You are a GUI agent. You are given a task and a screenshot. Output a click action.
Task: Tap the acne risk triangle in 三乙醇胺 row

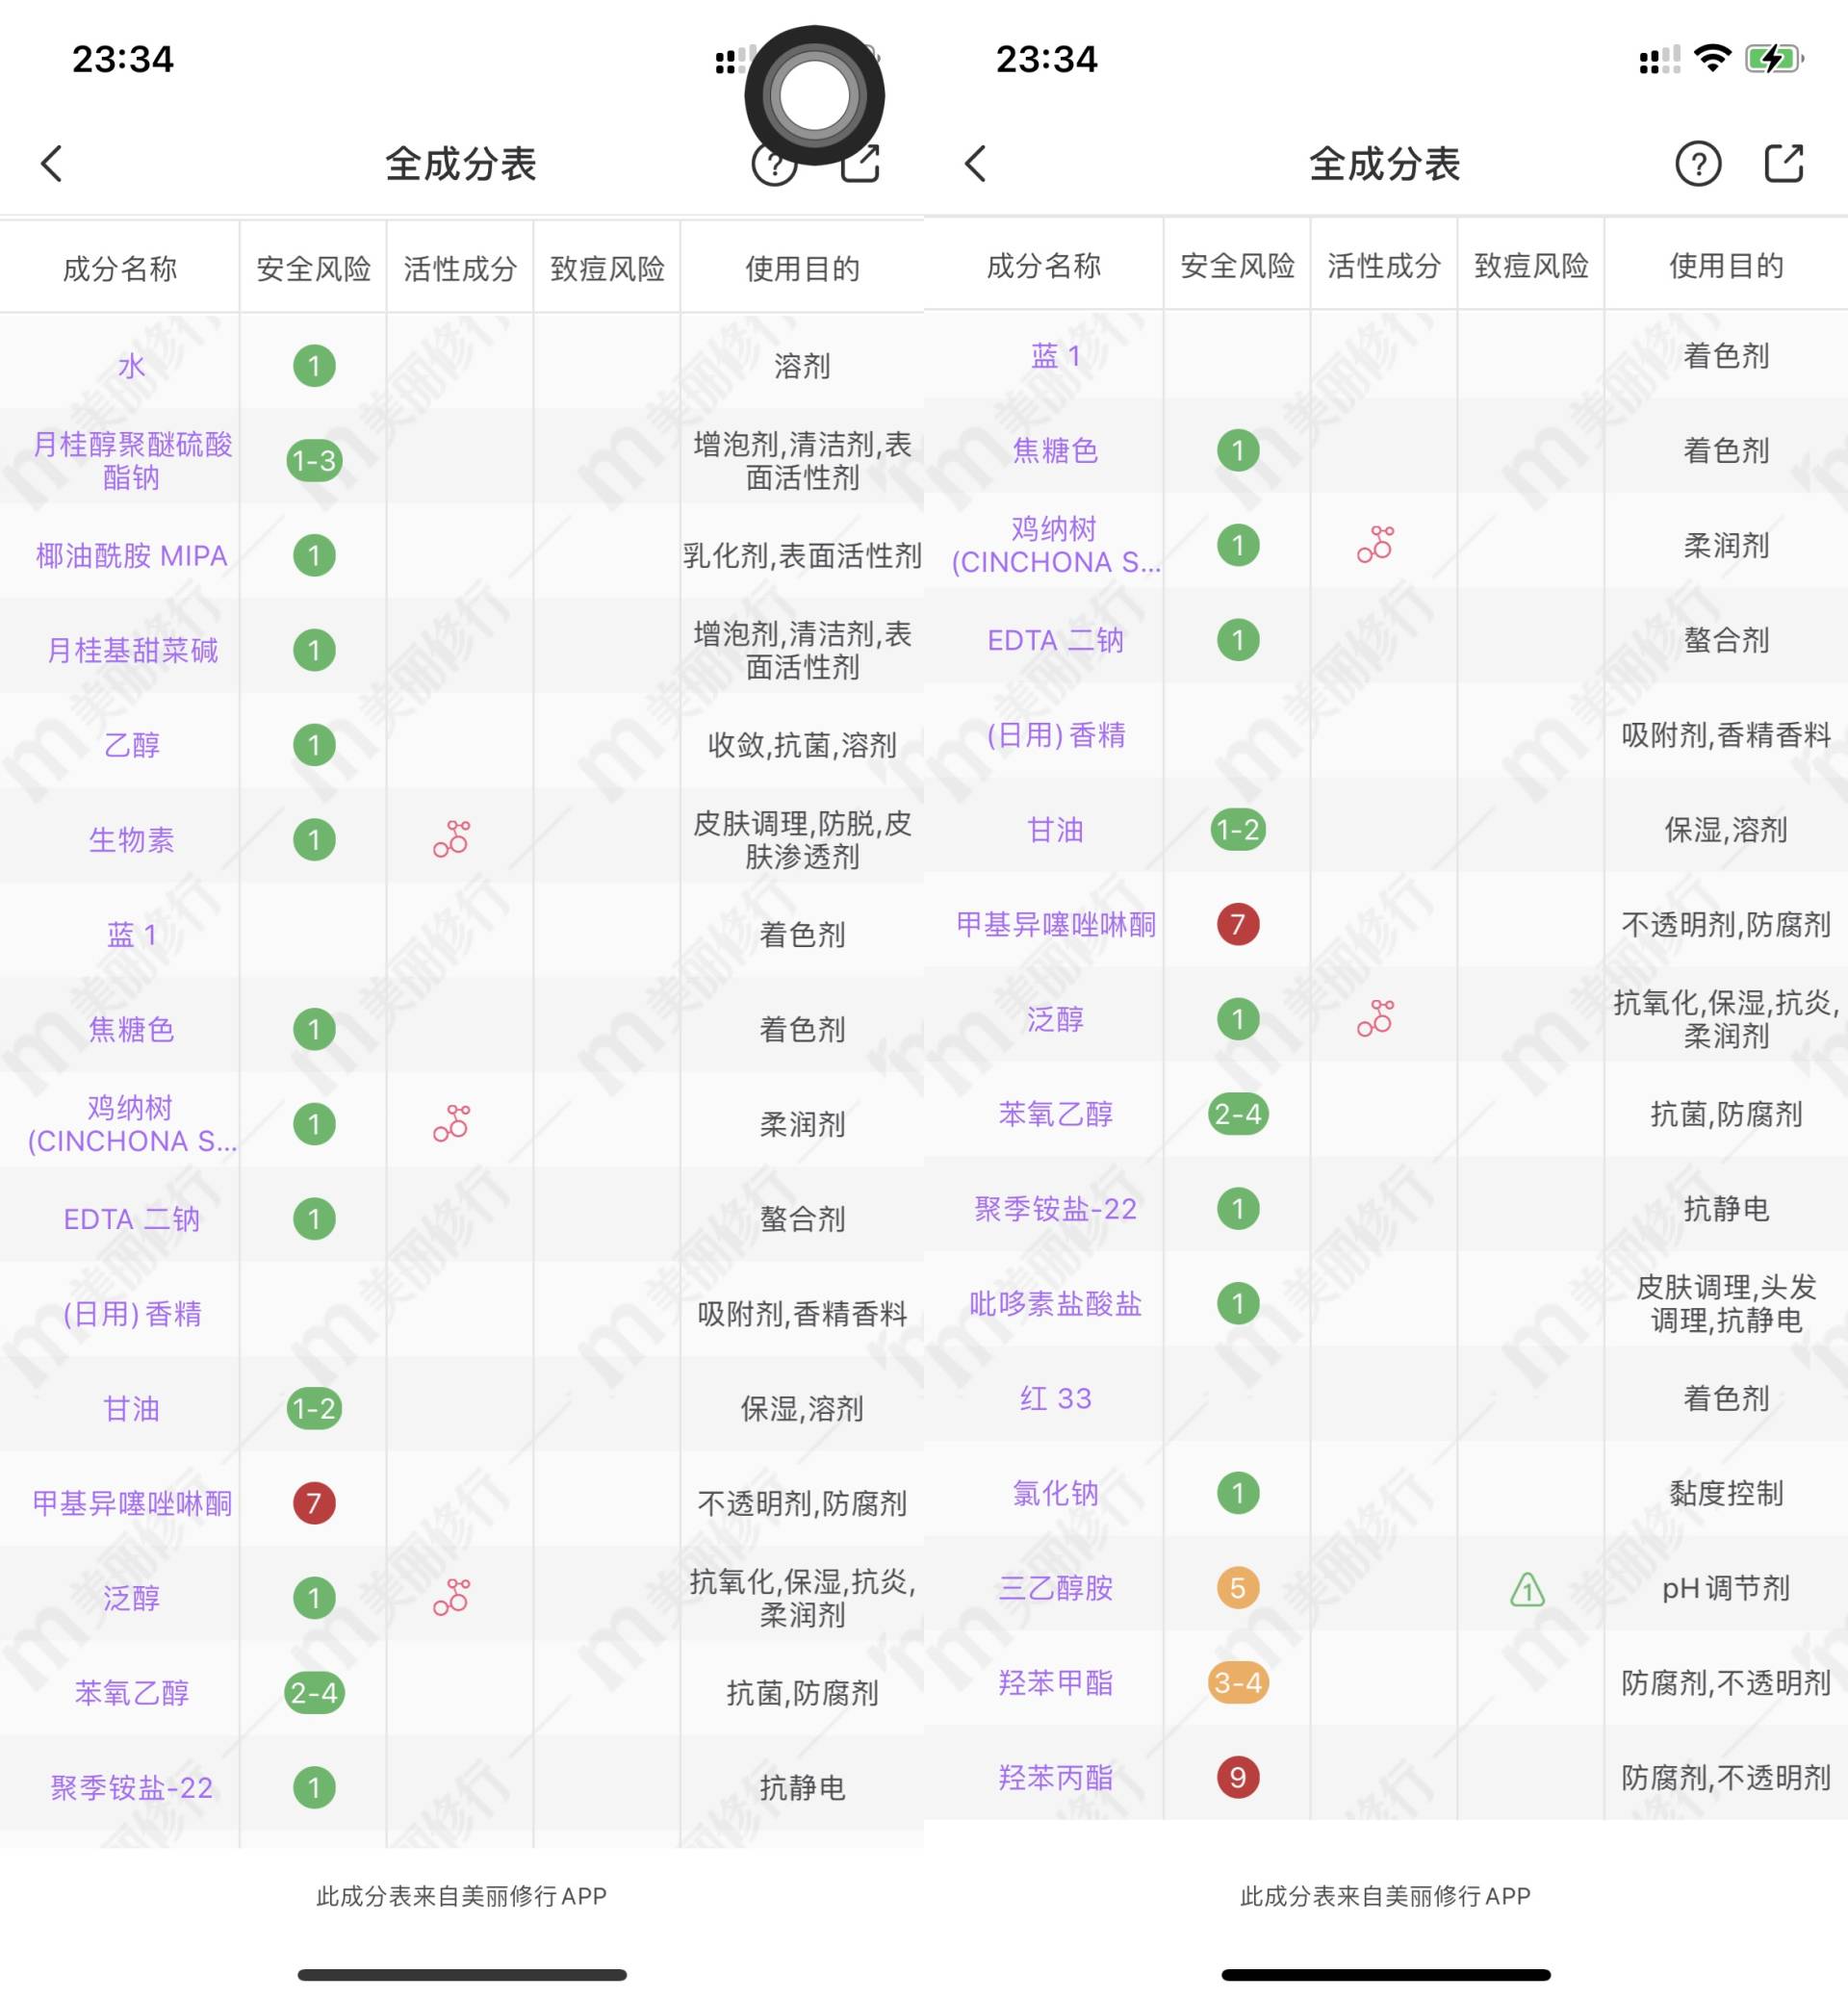(1527, 1588)
